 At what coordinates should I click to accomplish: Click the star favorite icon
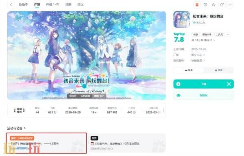pyautogui.click(x=213, y=4)
